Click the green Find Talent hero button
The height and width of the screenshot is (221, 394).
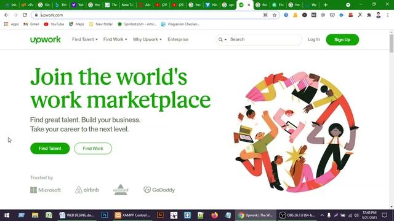50,149
